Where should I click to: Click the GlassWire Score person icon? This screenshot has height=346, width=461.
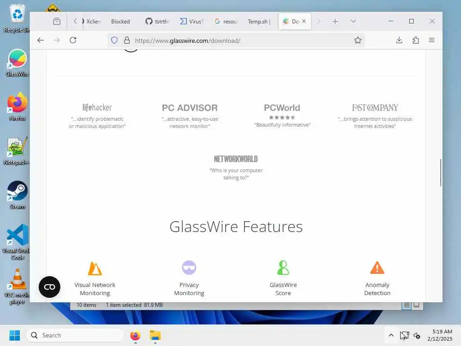283,268
